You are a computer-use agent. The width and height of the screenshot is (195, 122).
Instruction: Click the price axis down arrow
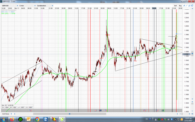pos(192,99)
